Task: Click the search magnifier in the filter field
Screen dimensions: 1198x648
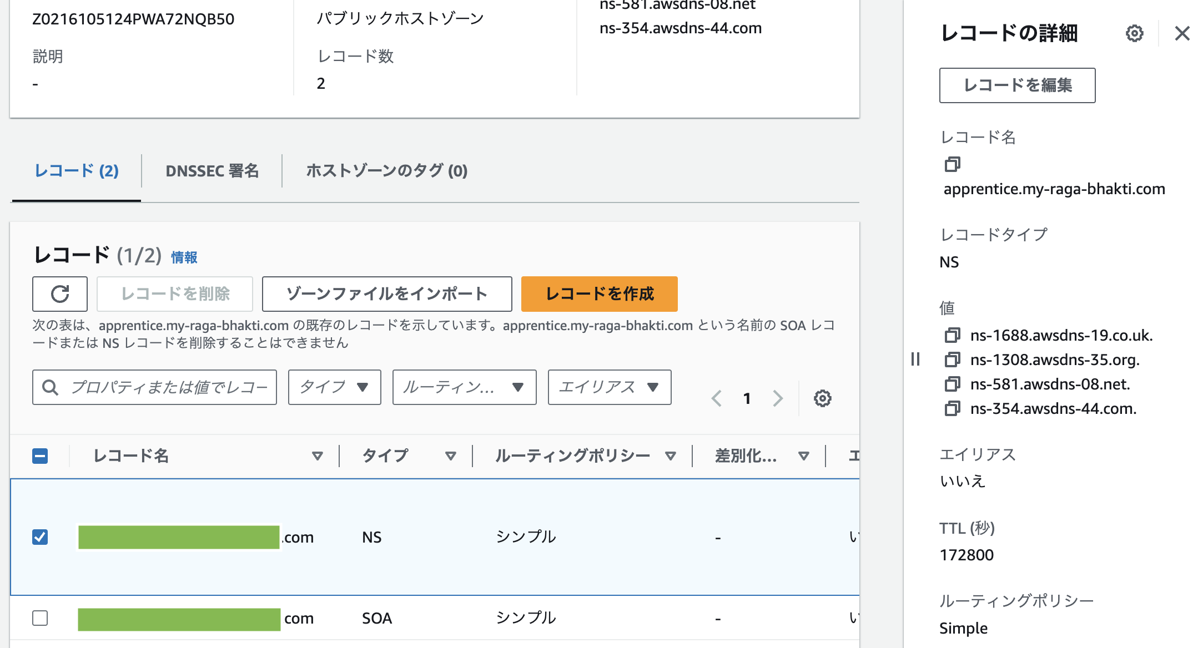Action: point(51,387)
